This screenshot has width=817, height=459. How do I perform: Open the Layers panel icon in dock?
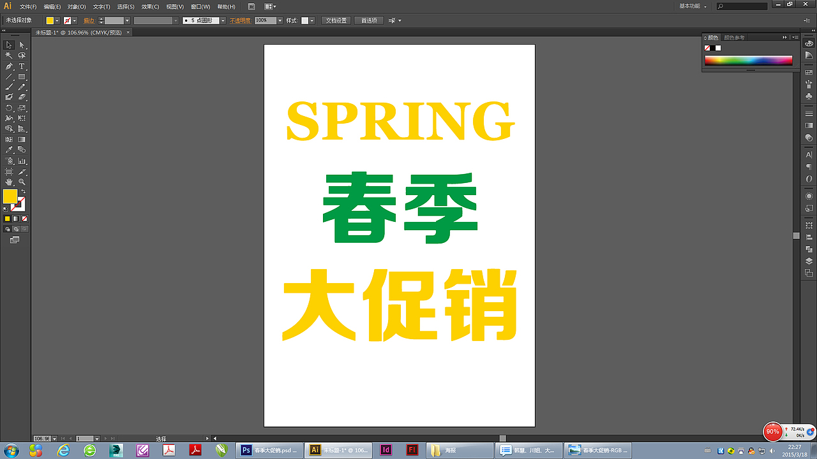pyautogui.click(x=809, y=261)
